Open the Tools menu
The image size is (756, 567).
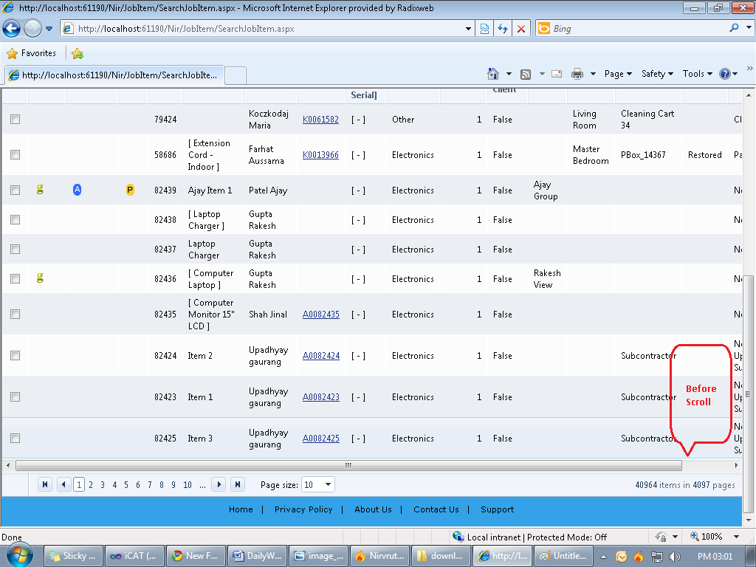click(x=697, y=74)
